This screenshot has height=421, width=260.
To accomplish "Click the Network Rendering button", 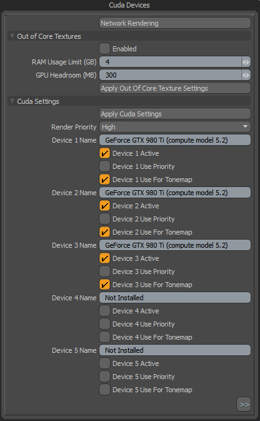I will (x=175, y=23).
